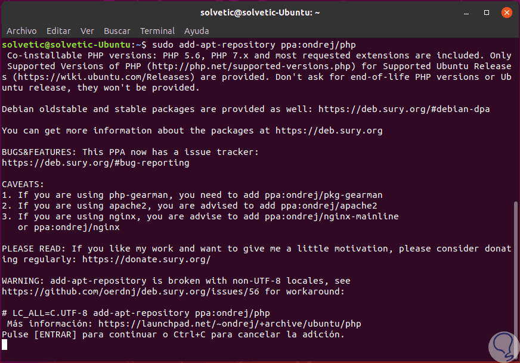Open the Ver menu
520x363 pixels.
[87, 31]
